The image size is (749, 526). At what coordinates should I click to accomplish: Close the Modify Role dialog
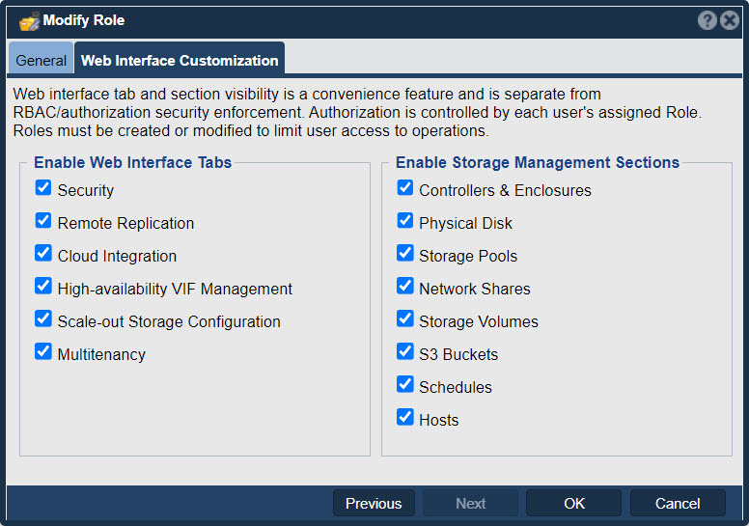[x=730, y=20]
